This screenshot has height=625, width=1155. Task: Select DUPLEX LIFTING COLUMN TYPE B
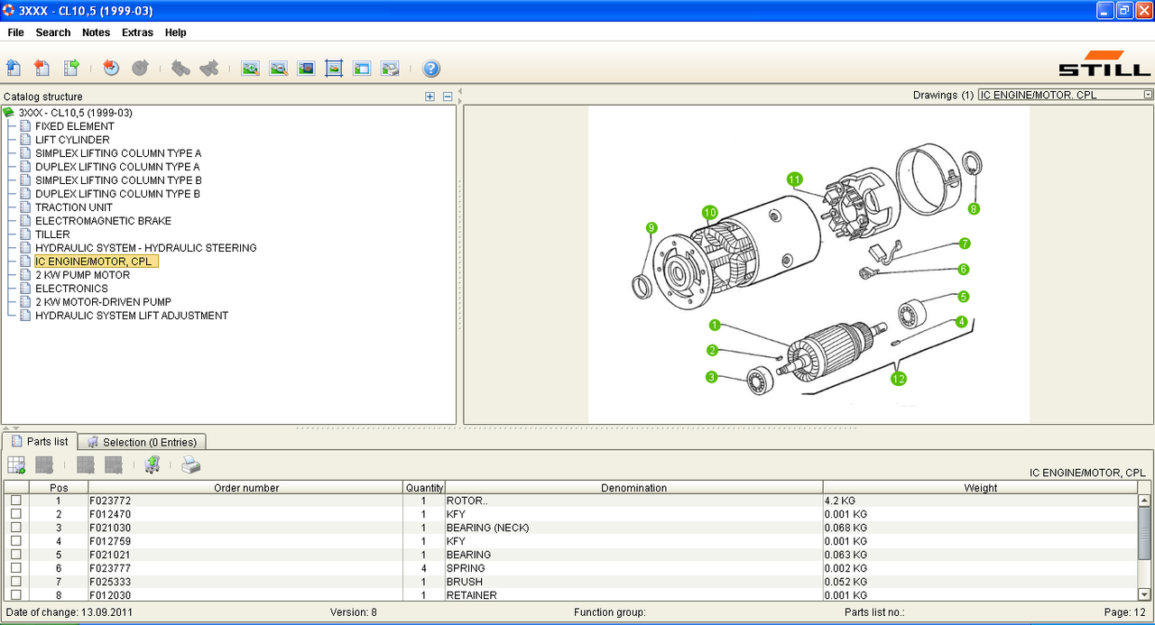117,194
